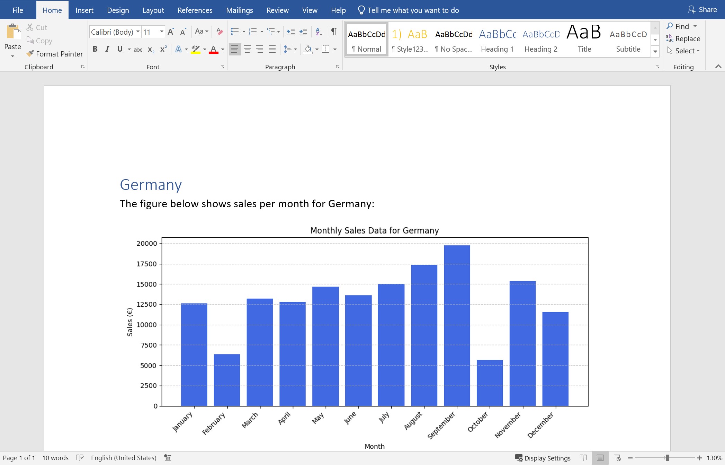Click the 'Tell me what you want to do' box
This screenshot has height=465, width=725.
click(413, 10)
